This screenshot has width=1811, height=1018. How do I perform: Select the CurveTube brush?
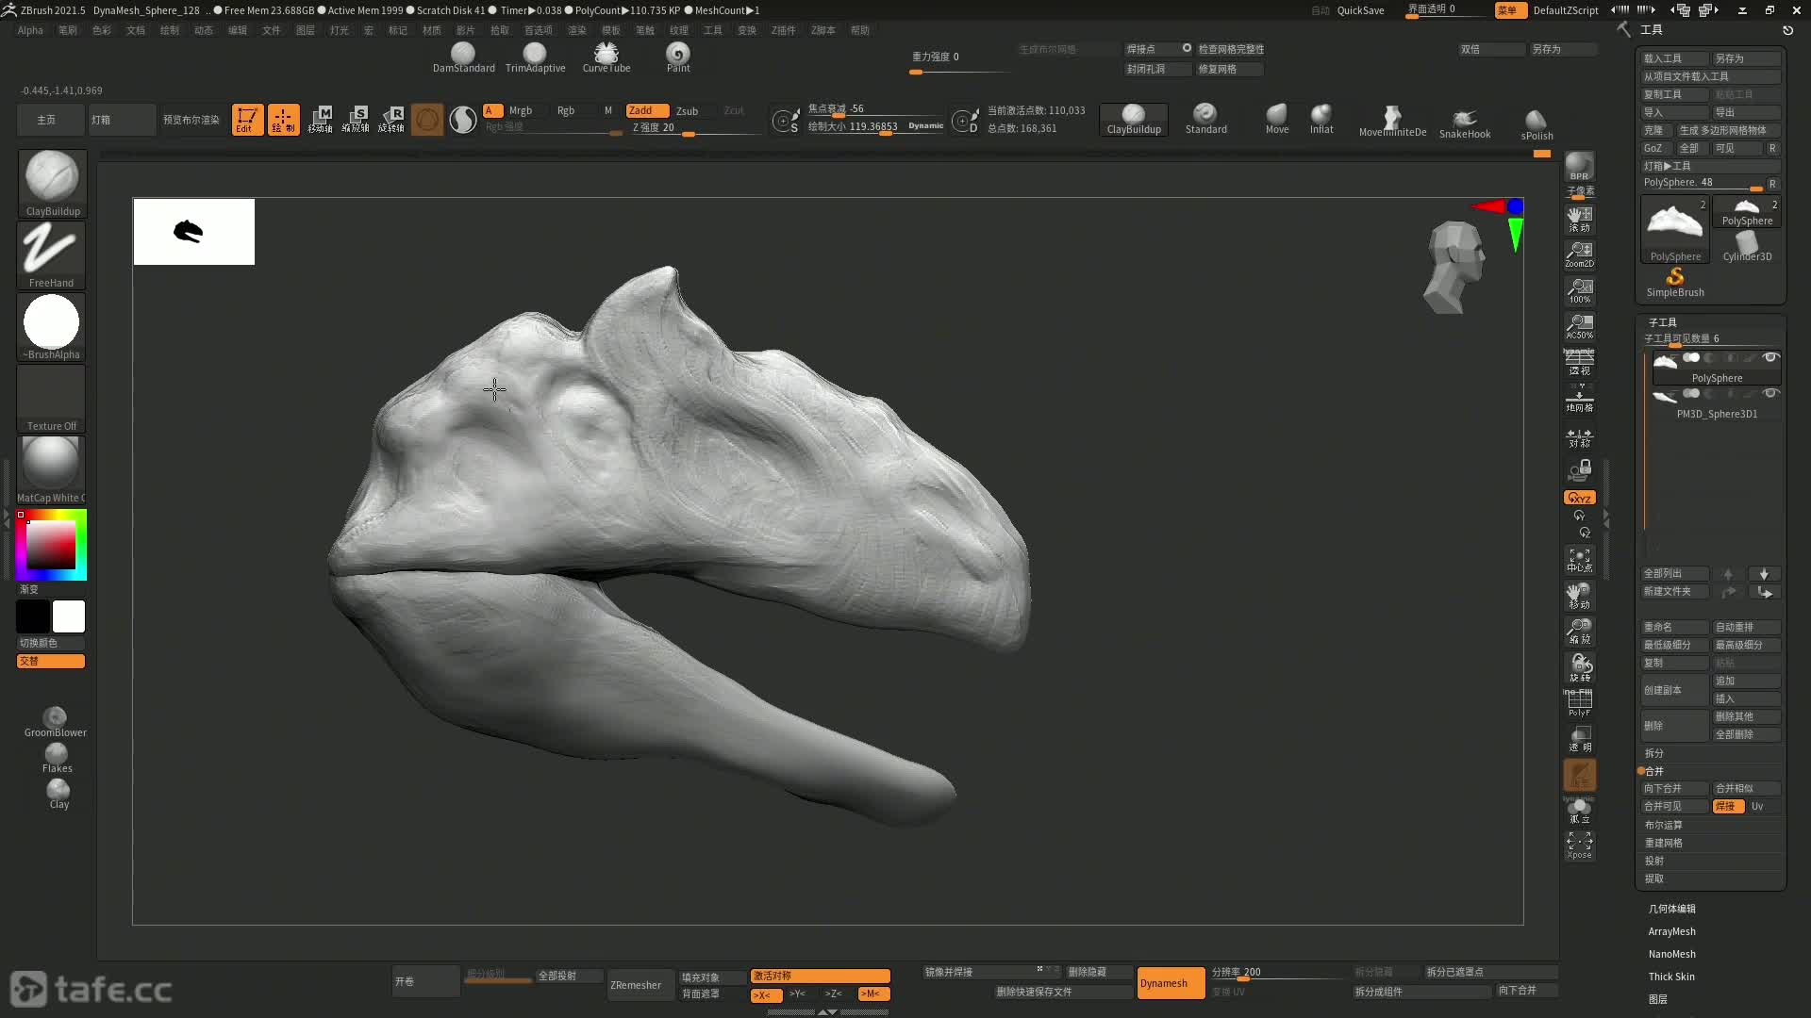coord(606,57)
